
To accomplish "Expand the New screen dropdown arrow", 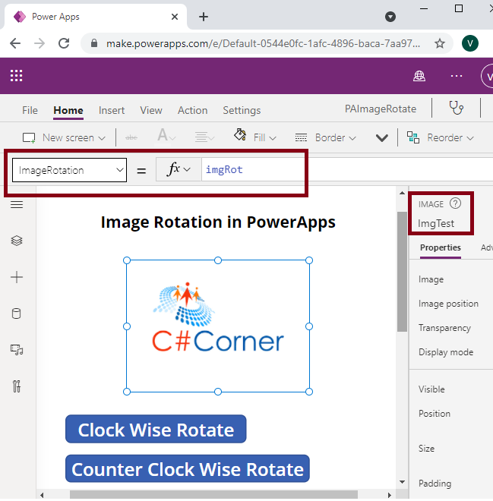I will 102,138.
